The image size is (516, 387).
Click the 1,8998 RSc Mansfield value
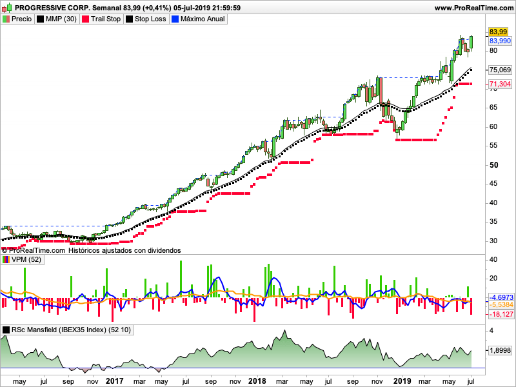tap(501, 350)
